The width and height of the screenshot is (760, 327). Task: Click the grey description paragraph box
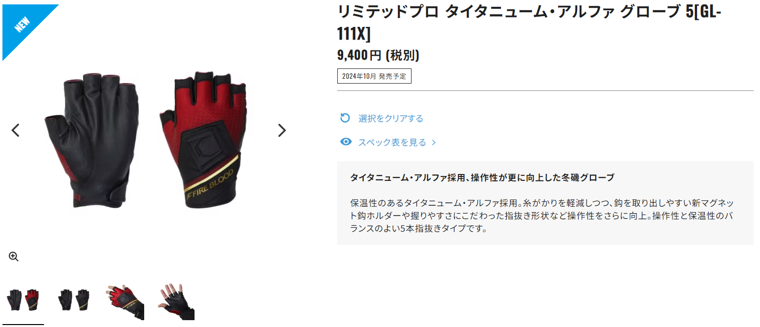pos(545,203)
